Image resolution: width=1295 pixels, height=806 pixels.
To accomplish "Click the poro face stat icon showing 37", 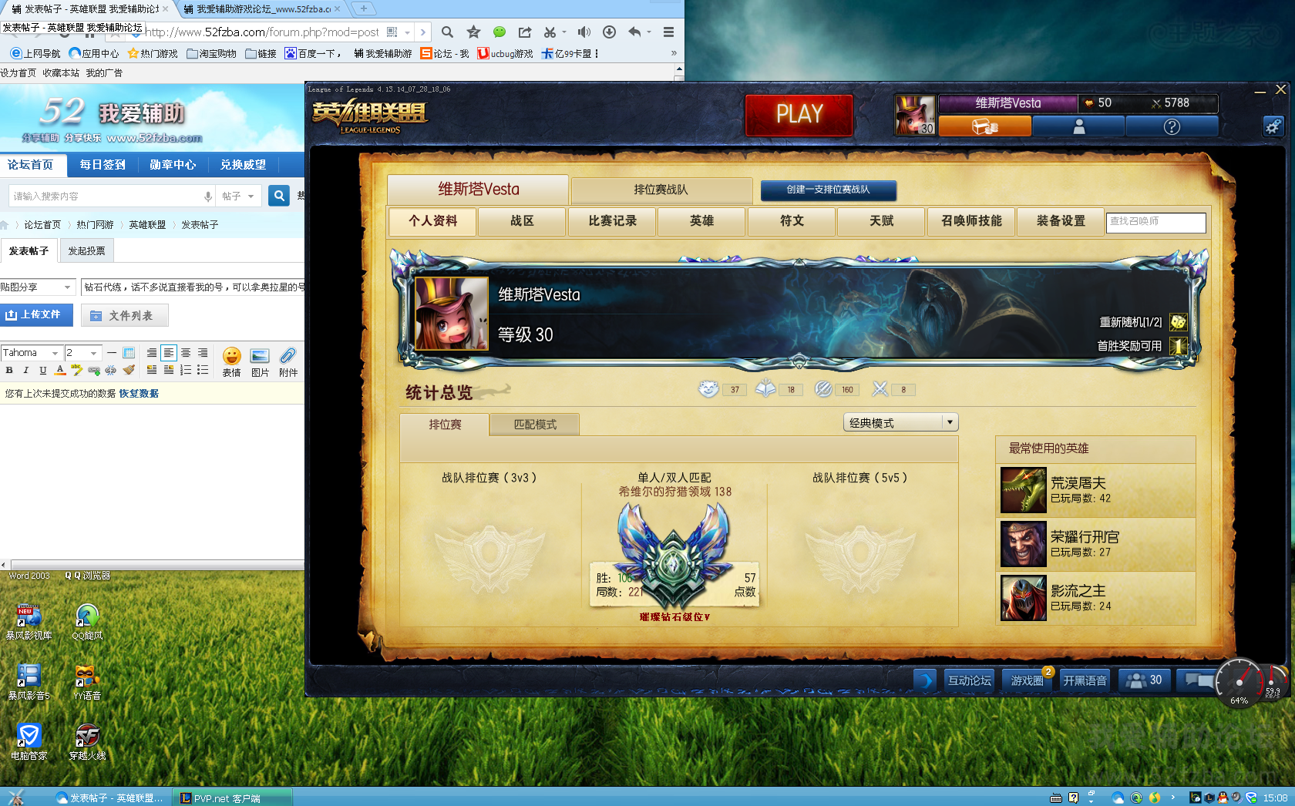I will pos(708,389).
